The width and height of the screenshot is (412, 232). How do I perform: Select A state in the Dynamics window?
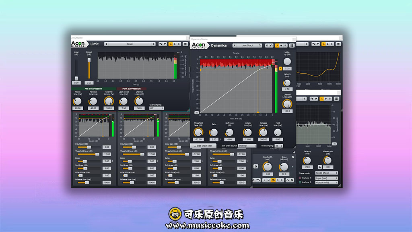[x=277, y=46]
